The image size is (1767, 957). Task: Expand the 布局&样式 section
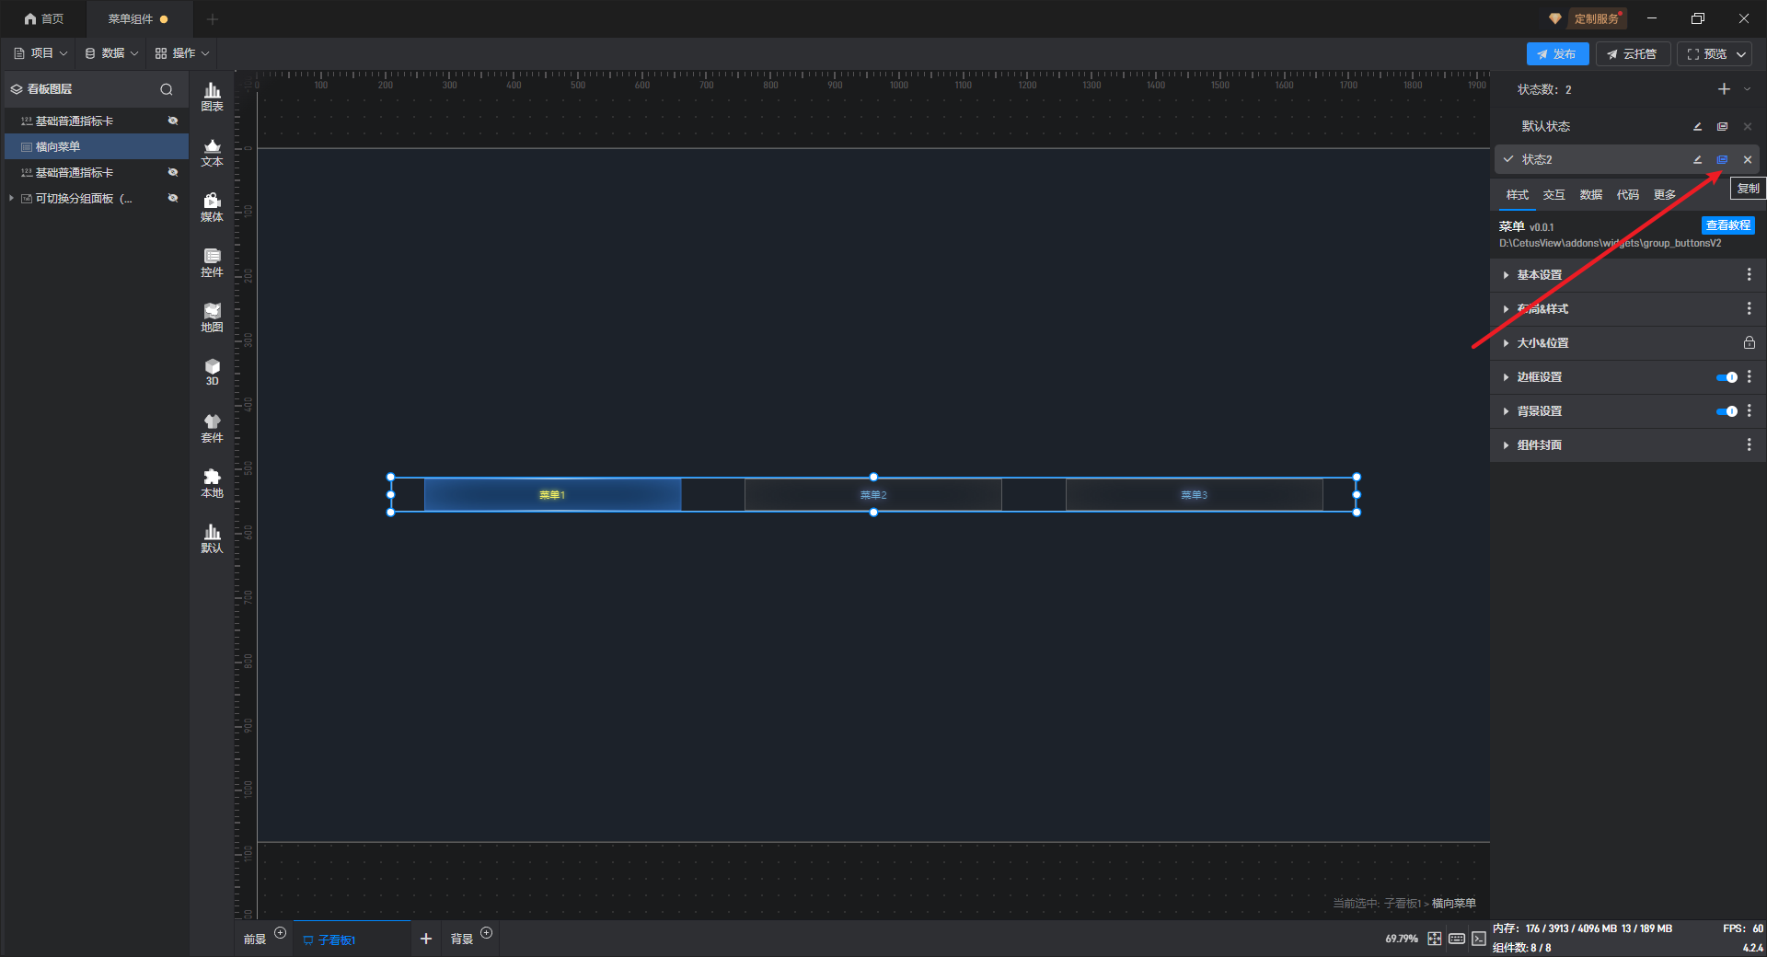tap(1506, 309)
